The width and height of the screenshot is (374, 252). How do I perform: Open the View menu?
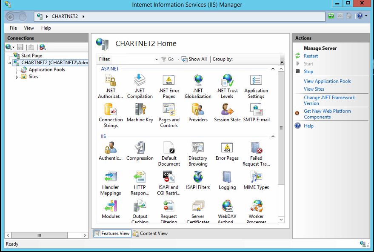pos(29,28)
